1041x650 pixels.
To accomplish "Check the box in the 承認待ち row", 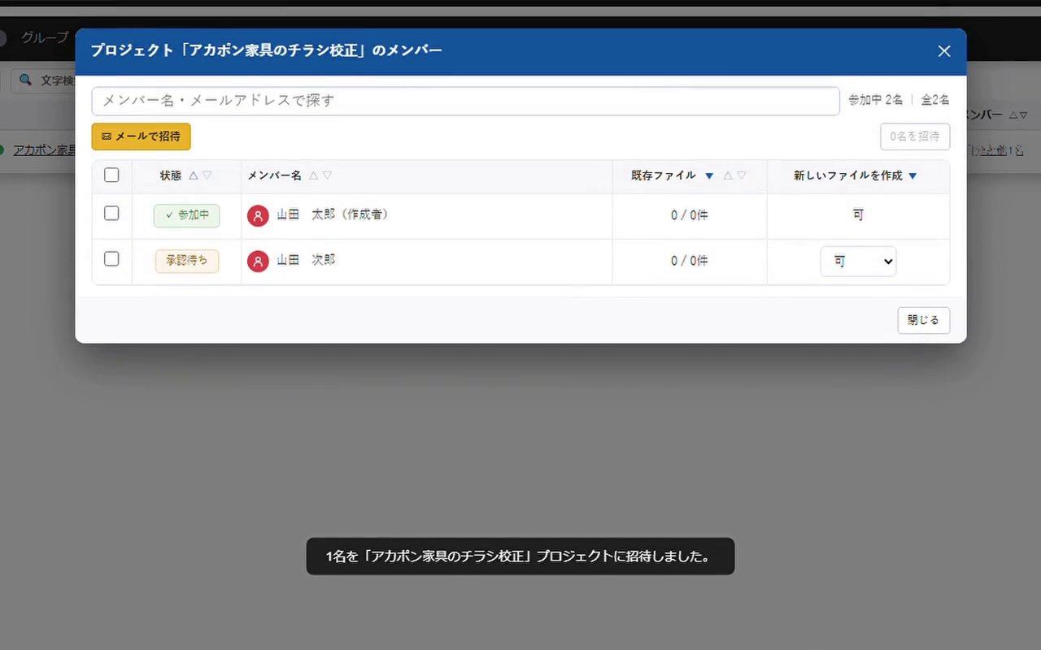I will tap(111, 258).
